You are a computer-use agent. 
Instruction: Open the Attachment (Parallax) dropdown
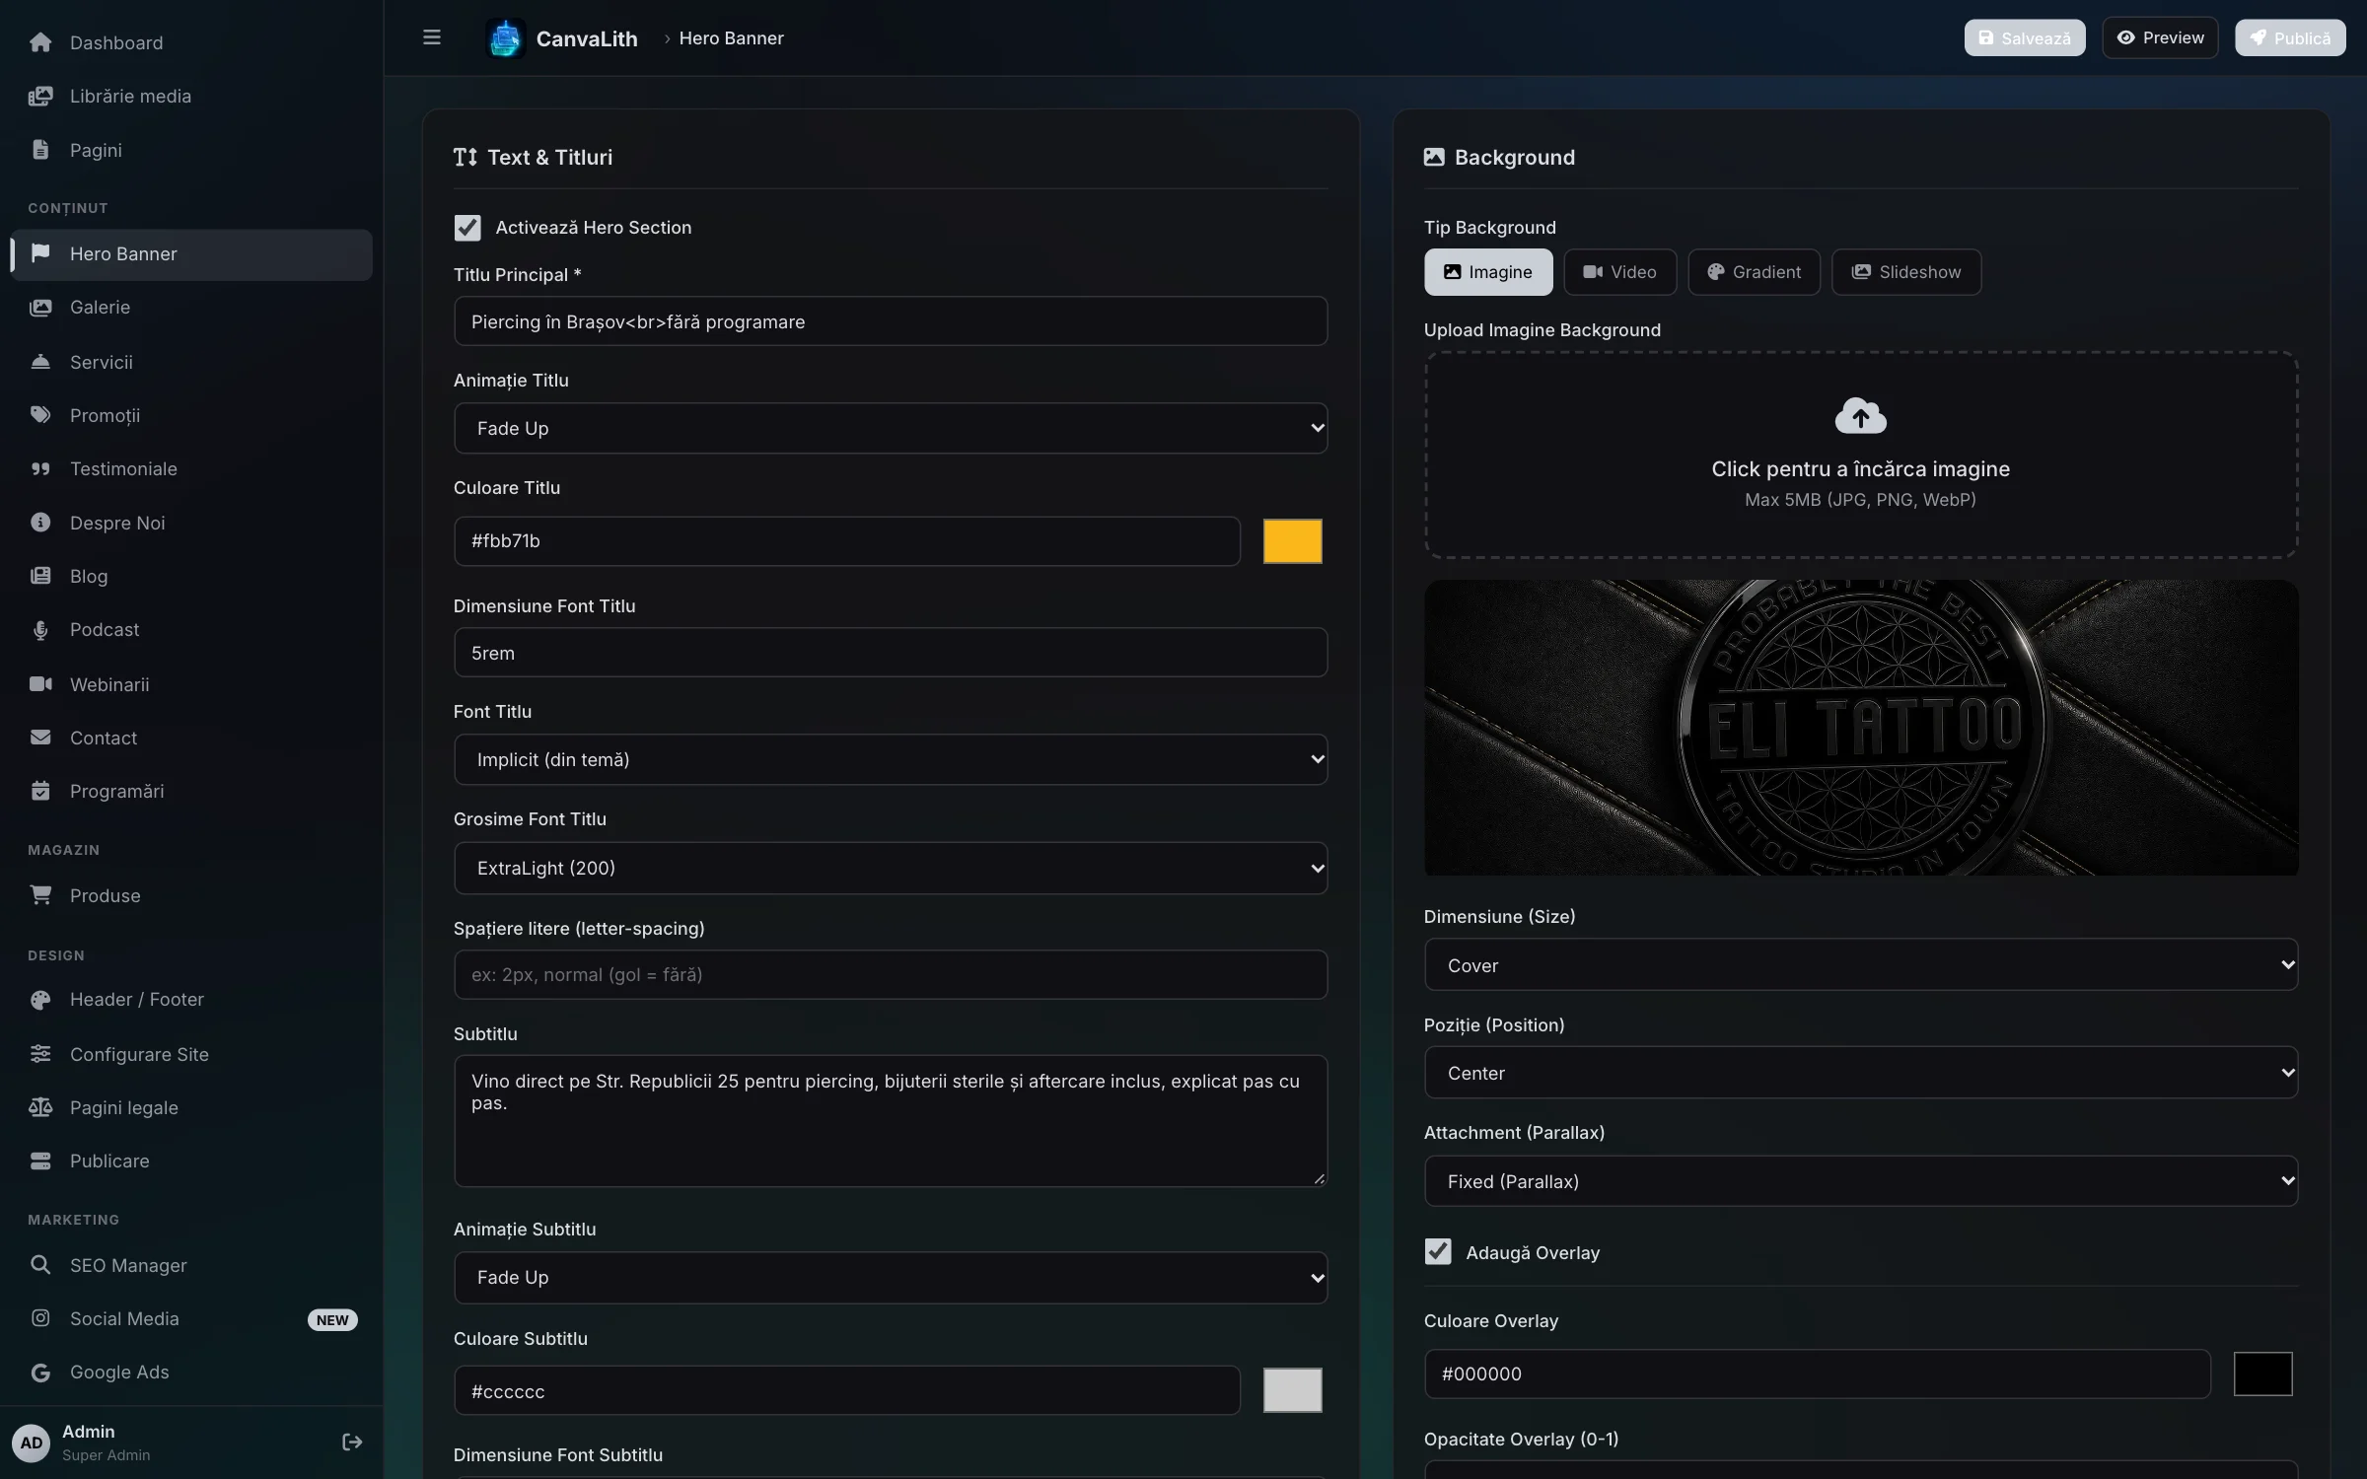click(x=1861, y=1181)
